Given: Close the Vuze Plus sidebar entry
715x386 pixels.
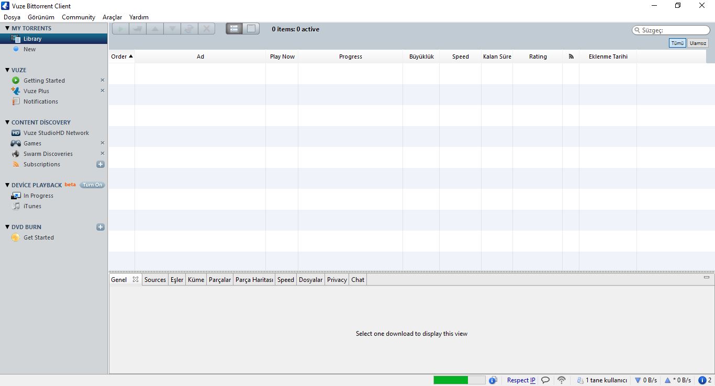Looking at the screenshot, I should coord(103,90).
